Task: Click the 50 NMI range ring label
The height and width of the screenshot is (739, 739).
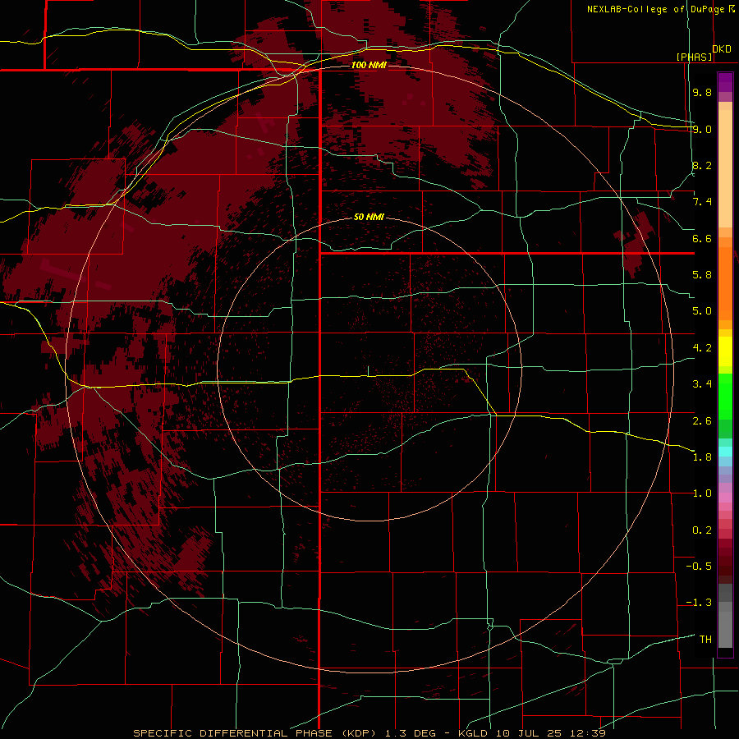Action: tap(369, 217)
